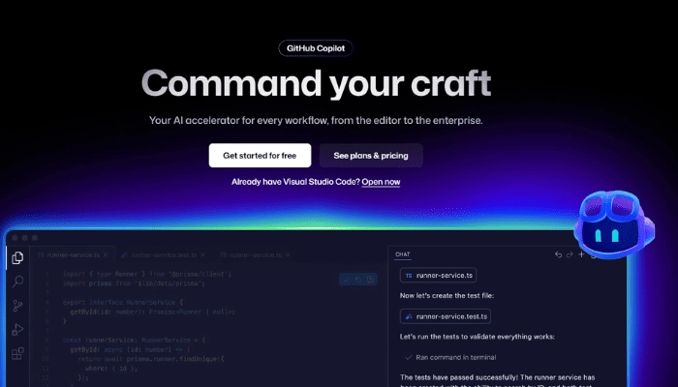Click See plans & pricing button
The height and width of the screenshot is (387, 678).
tap(371, 156)
